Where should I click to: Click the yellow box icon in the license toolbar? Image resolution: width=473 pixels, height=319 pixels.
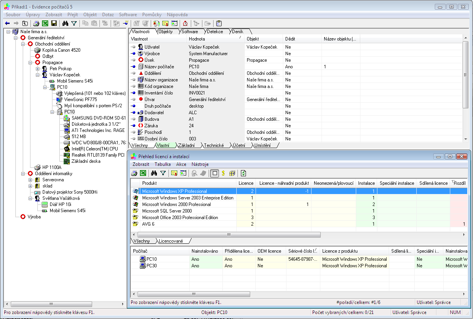232,173
